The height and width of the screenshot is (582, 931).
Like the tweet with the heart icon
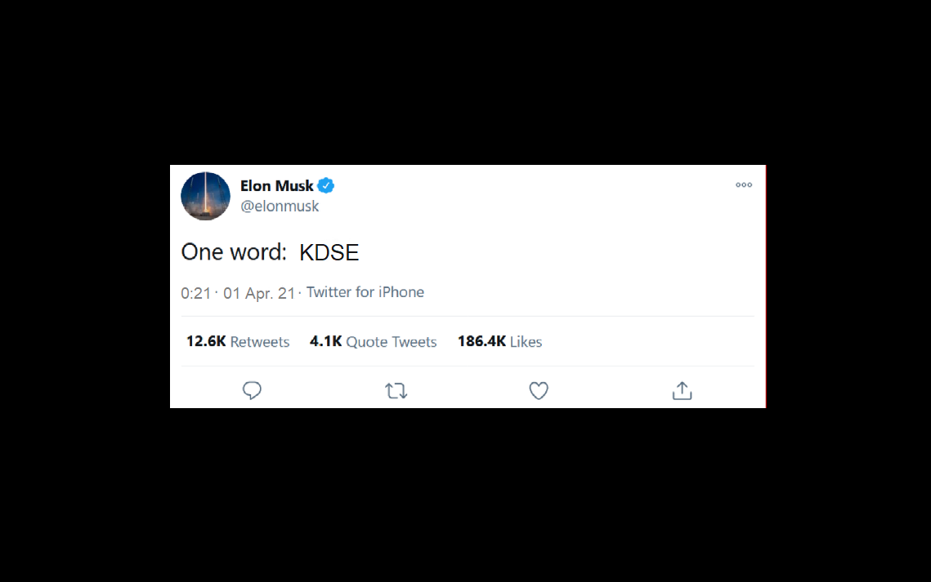(539, 392)
